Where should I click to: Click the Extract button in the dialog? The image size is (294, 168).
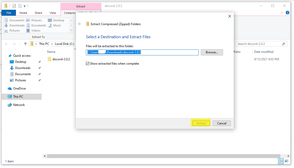tap(201, 123)
